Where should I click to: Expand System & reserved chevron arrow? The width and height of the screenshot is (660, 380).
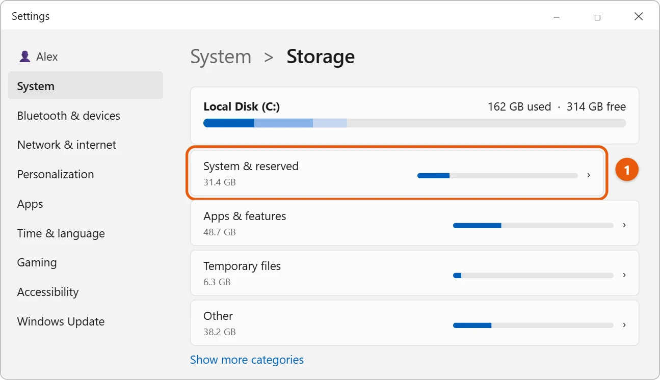[x=589, y=175]
